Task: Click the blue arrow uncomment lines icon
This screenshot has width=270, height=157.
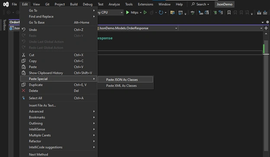Action: point(221,13)
